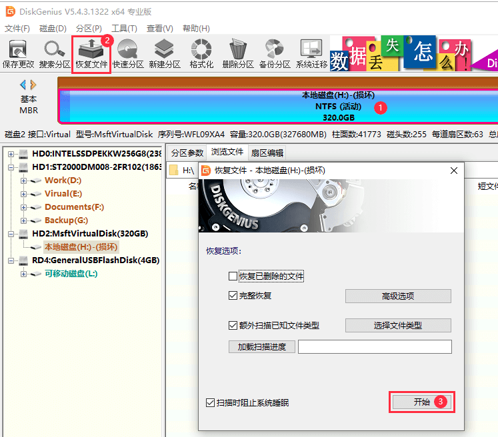
Task: Open the 磁盘(D) menu
Action: [53, 29]
